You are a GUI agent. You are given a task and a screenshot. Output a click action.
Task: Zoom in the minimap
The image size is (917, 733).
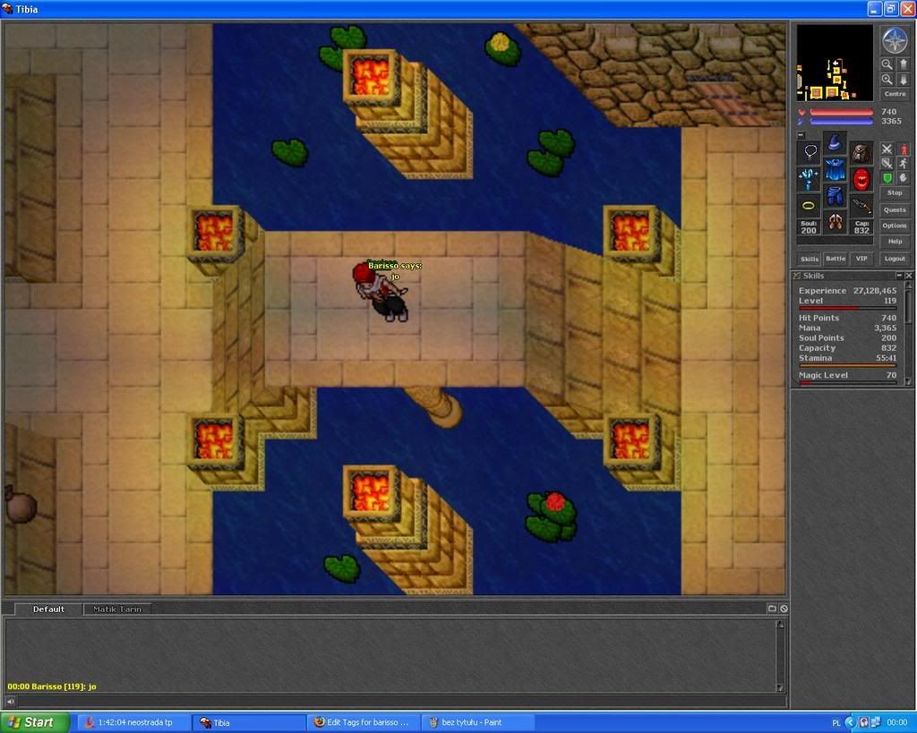coord(887,80)
